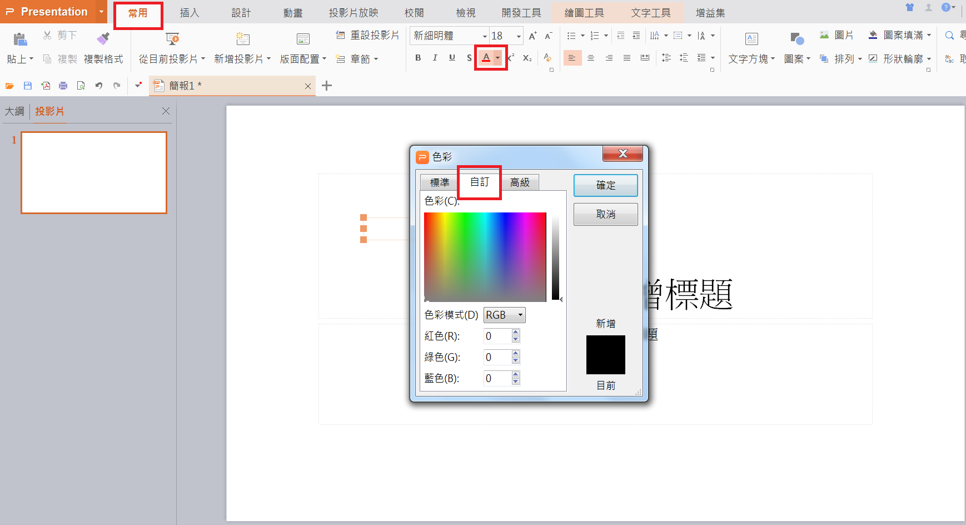Decrease the indent level

coord(620,36)
